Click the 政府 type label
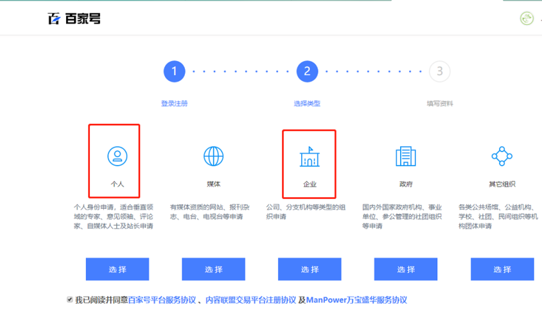Viewport: 542px width, 321px height. point(406,184)
